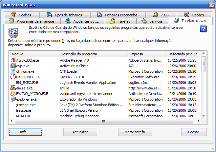This screenshot has height=152, width=216.
Task: Click the avp.exe shield icon
Action: (13, 66)
